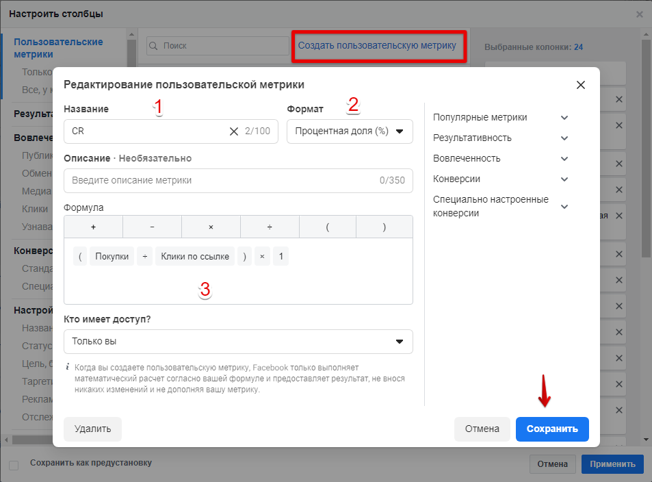Insert the multiplication operator into formula
652x482 pixels.
tap(211, 227)
